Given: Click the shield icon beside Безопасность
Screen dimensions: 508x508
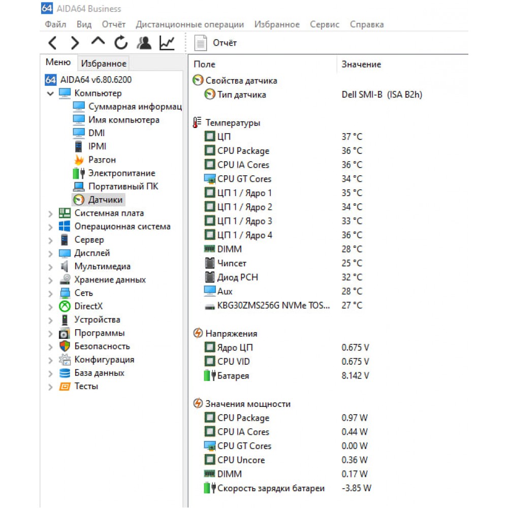Looking at the screenshot, I should pos(65,346).
